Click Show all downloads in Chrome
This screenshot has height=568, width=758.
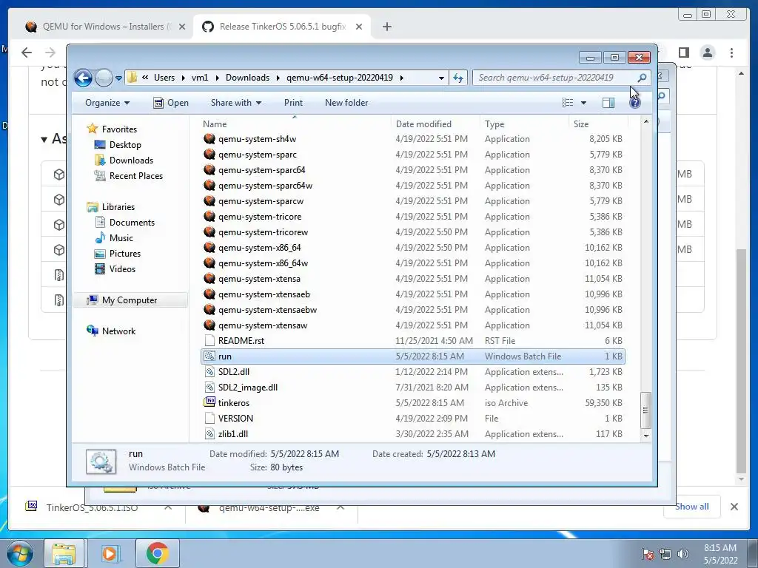692,506
